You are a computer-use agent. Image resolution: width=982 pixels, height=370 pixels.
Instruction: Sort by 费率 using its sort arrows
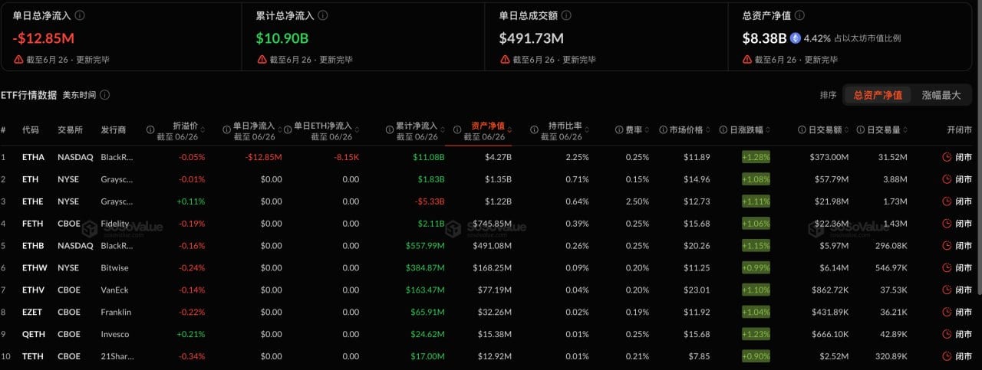click(x=648, y=130)
